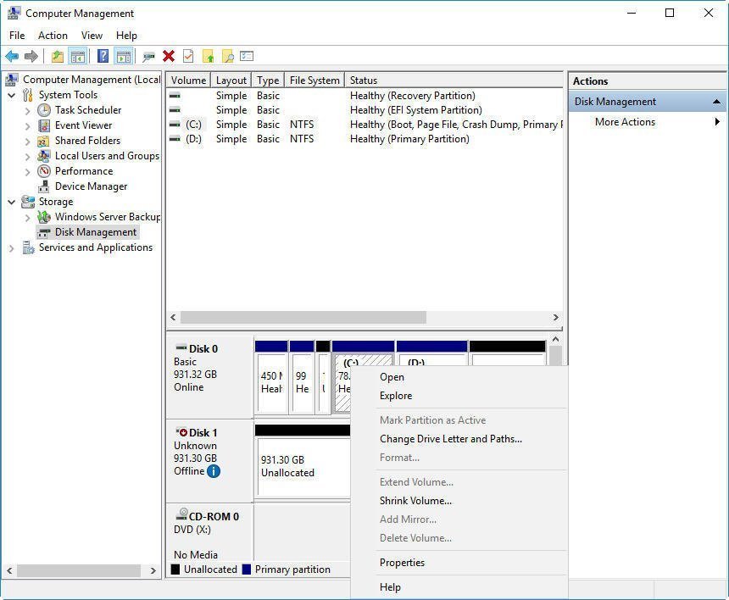This screenshot has width=729, height=600.
Task: Click the Event Viewer icon in tree
Action: [44, 125]
